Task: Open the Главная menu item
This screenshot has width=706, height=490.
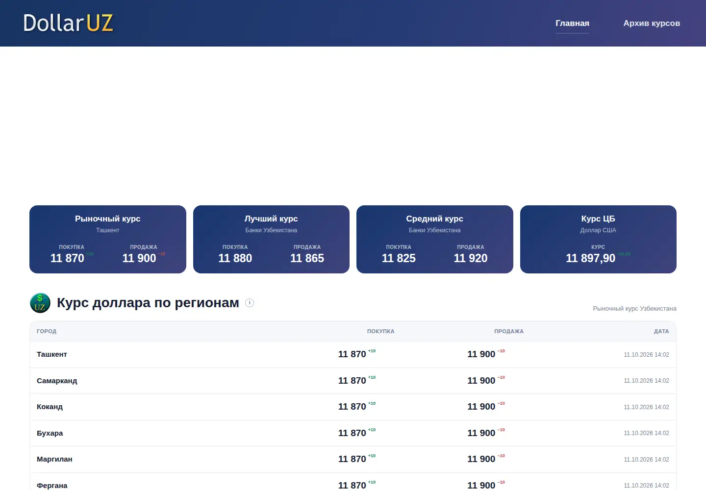Action: coord(572,24)
